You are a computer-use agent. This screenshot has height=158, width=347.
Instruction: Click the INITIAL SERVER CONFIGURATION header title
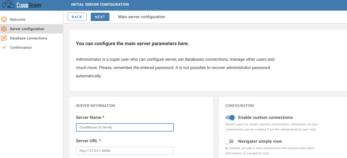click(100, 5)
